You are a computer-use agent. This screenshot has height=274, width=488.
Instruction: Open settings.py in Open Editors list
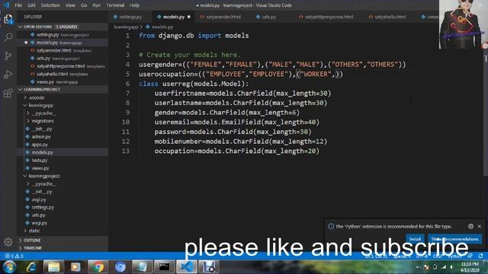click(x=63, y=35)
